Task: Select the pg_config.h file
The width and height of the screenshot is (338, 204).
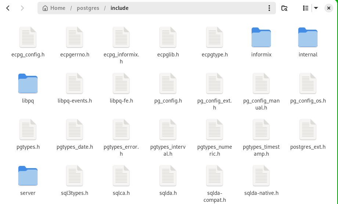Action: 168,84
